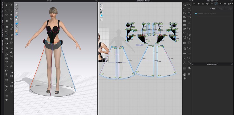Click the camera-shaped icon in 2D toolbar

tap(185, 43)
